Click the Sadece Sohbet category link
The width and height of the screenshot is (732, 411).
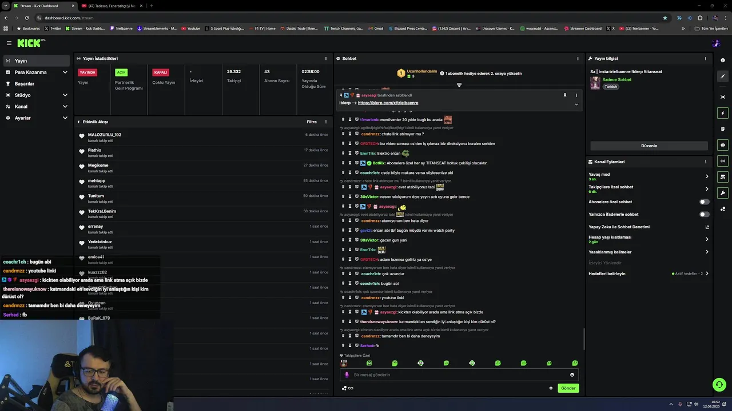(616, 80)
